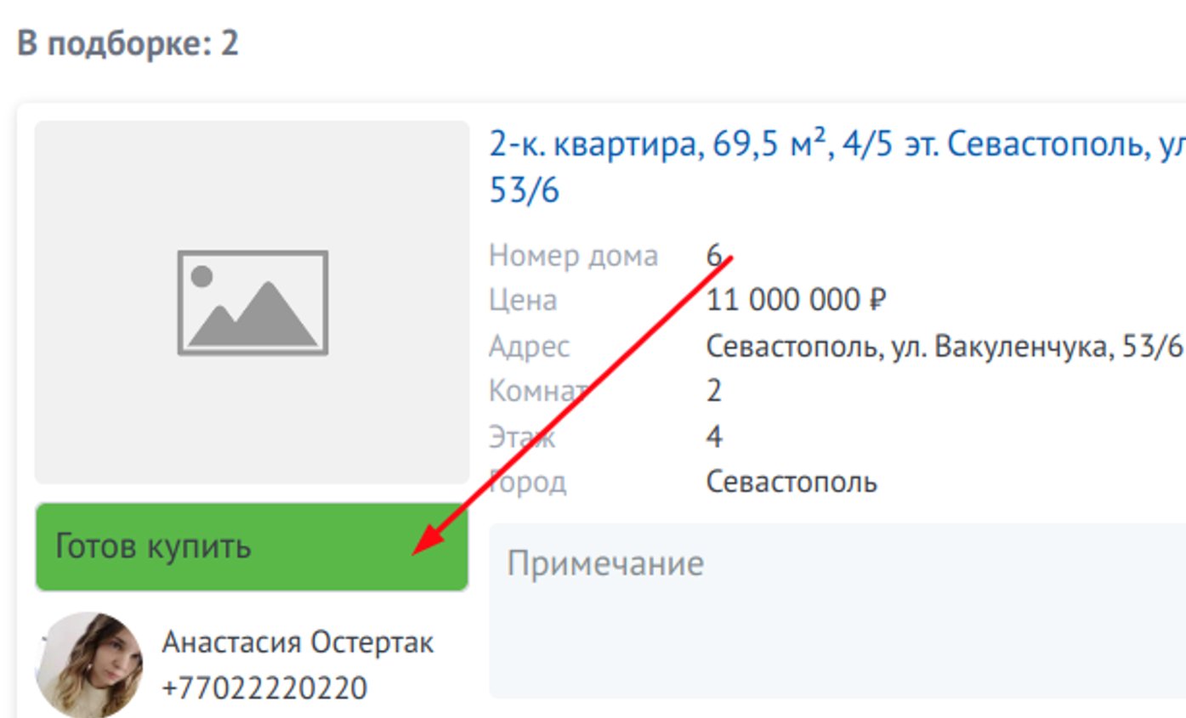Select the city value Севастополь in Город row

pyautogui.click(x=792, y=482)
